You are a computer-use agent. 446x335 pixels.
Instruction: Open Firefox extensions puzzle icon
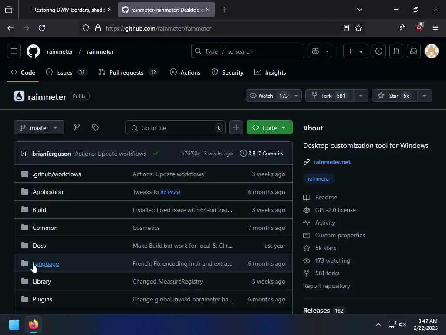click(x=402, y=28)
